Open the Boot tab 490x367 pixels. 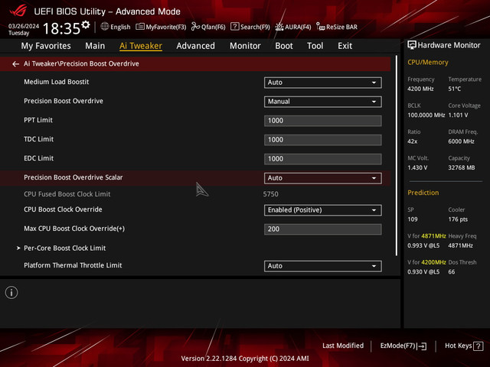pos(284,46)
